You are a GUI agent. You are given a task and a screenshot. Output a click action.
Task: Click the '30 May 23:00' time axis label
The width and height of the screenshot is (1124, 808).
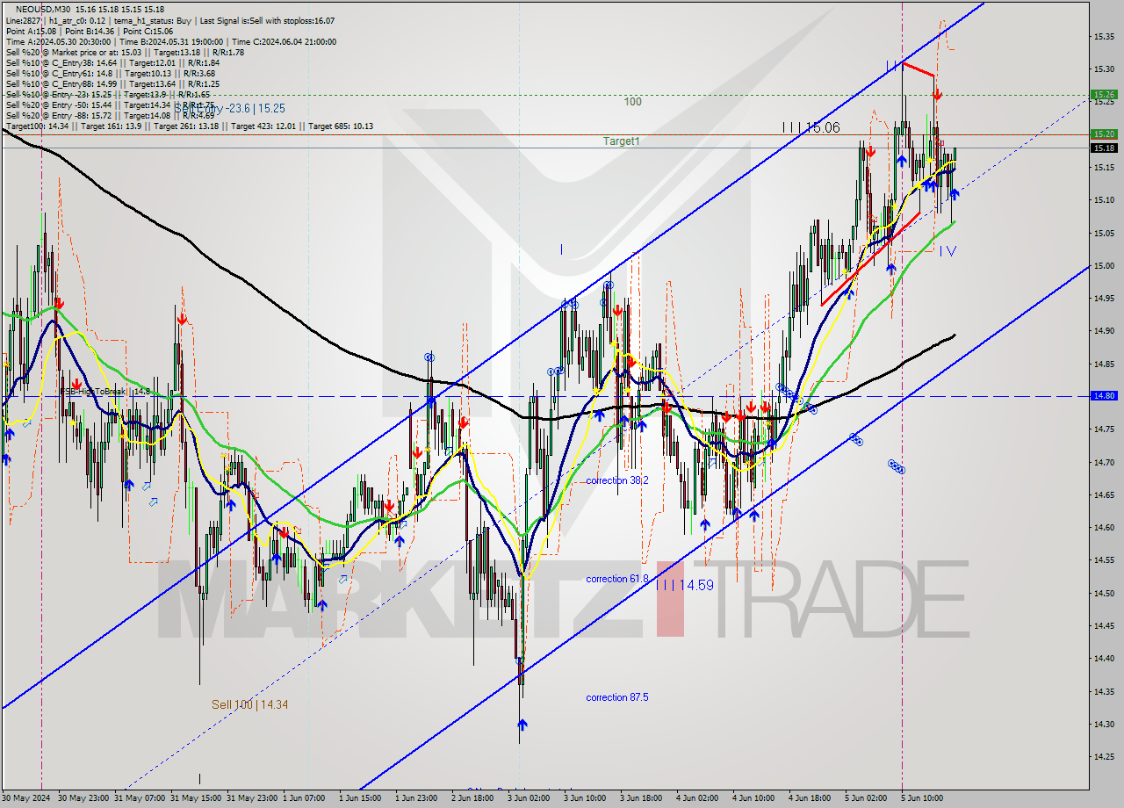coord(83,798)
